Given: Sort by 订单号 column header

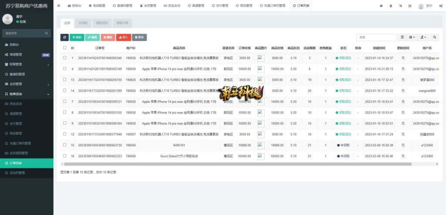Looking at the screenshot, I should tap(100, 48).
